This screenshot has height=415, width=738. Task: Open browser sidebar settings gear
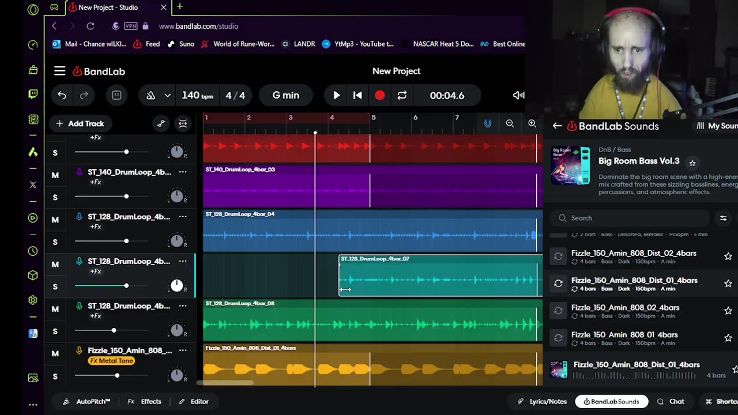tap(33, 300)
